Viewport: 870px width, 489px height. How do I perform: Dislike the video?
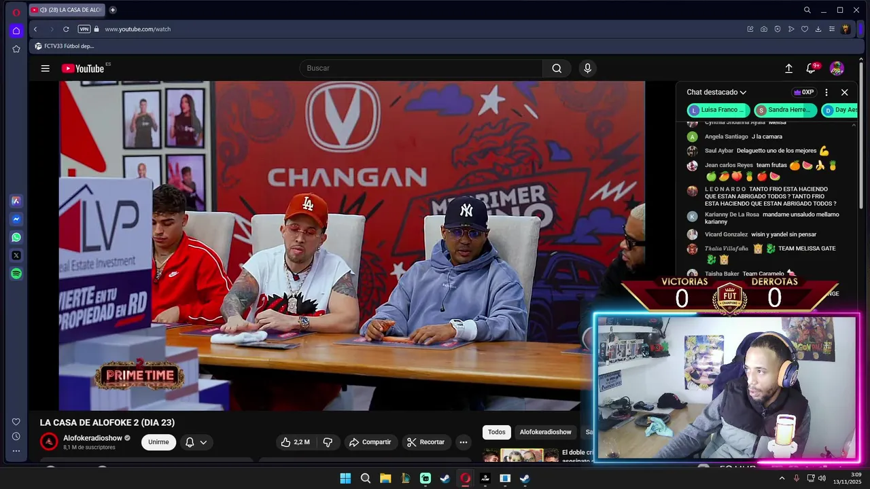[x=328, y=442]
